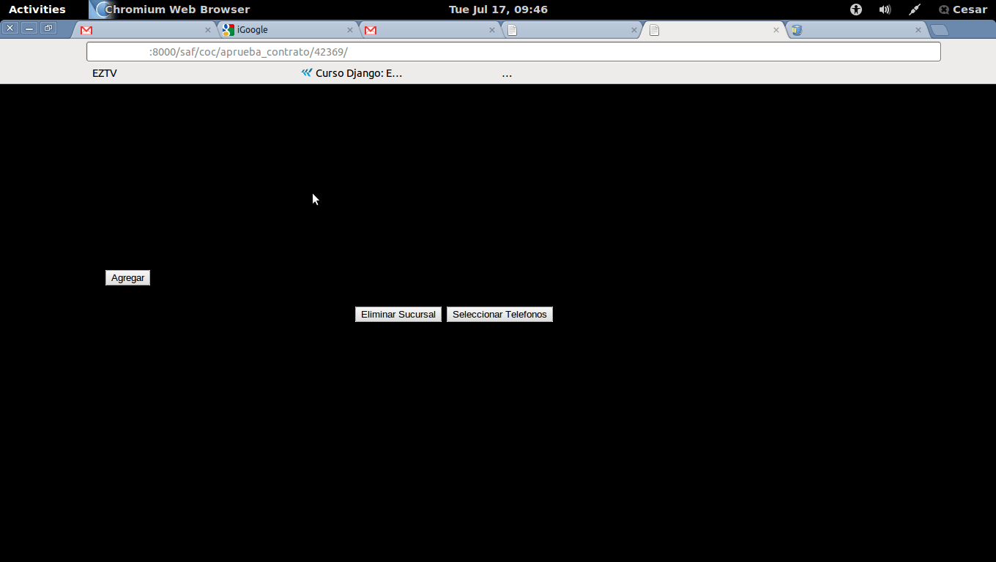Viewport: 996px width, 562px height.
Task: Close the currently active tab
Action: coord(776,30)
